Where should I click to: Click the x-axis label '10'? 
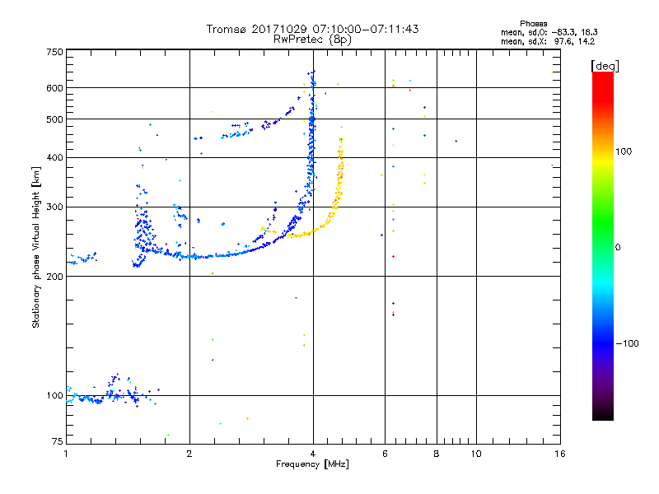tap(476, 454)
